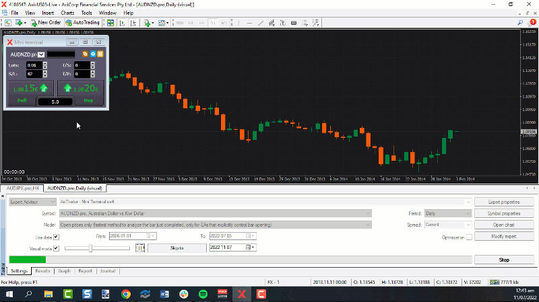Click the green Sell arrow in Mini terminal
The width and height of the screenshot is (539, 302).
pos(44,87)
